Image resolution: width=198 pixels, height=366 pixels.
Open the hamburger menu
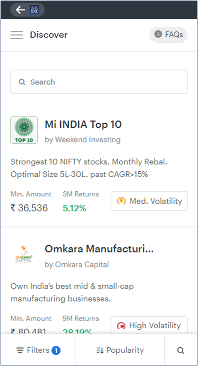17,35
